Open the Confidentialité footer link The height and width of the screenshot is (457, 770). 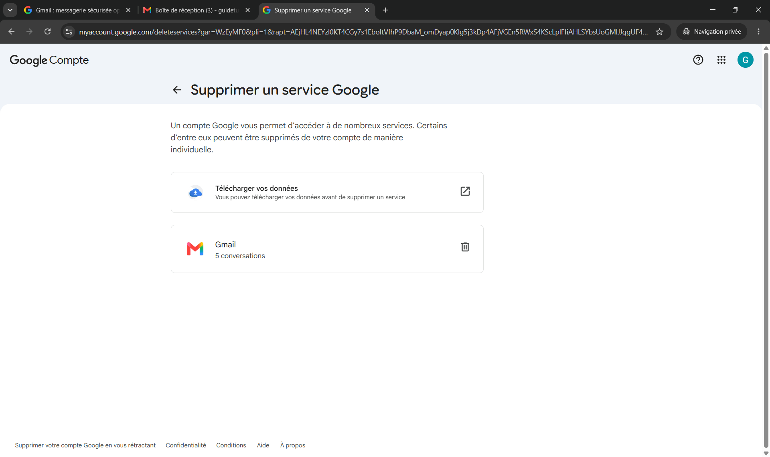point(186,445)
